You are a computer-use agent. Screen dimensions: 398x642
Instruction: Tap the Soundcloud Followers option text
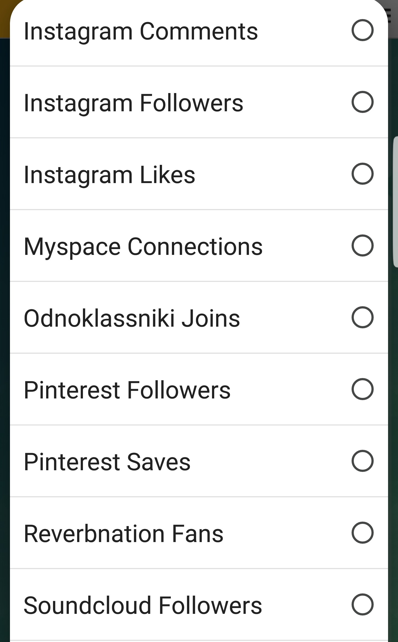coord(143,606)
